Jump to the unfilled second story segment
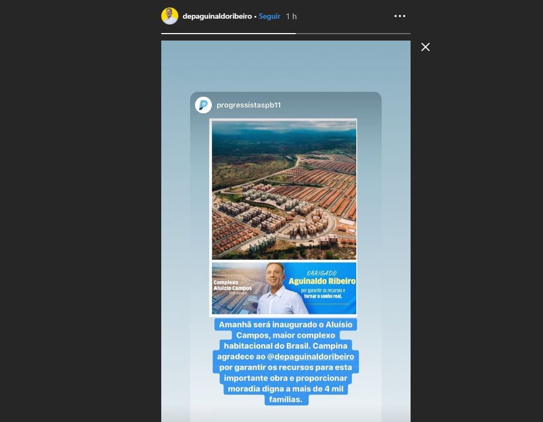The image size is (543, 422). coord(353,34)
